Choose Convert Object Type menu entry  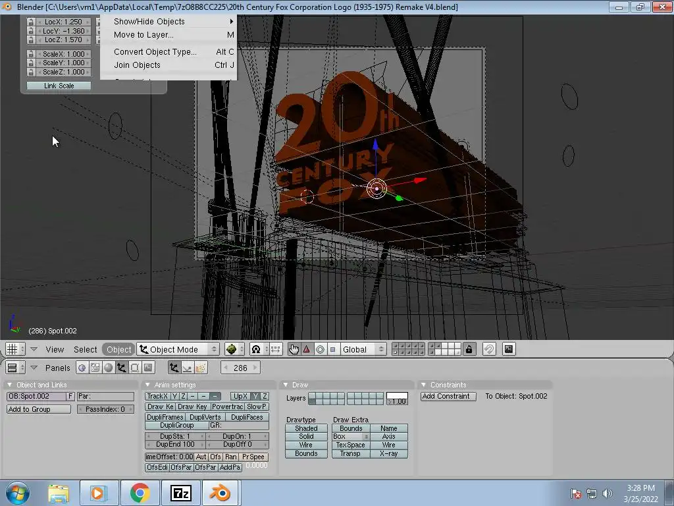click(x=168, y=51)
